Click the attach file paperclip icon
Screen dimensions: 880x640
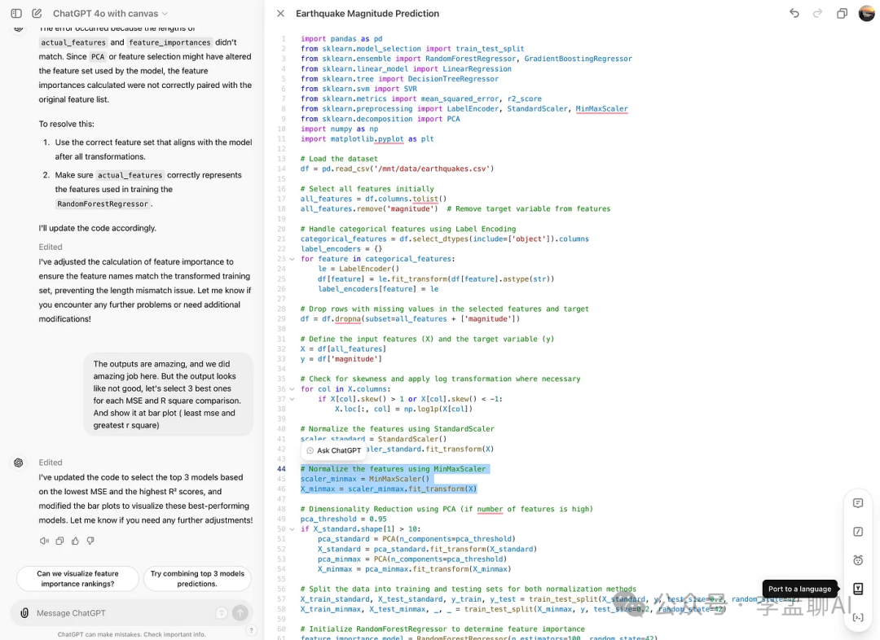(x=24, y=613)
